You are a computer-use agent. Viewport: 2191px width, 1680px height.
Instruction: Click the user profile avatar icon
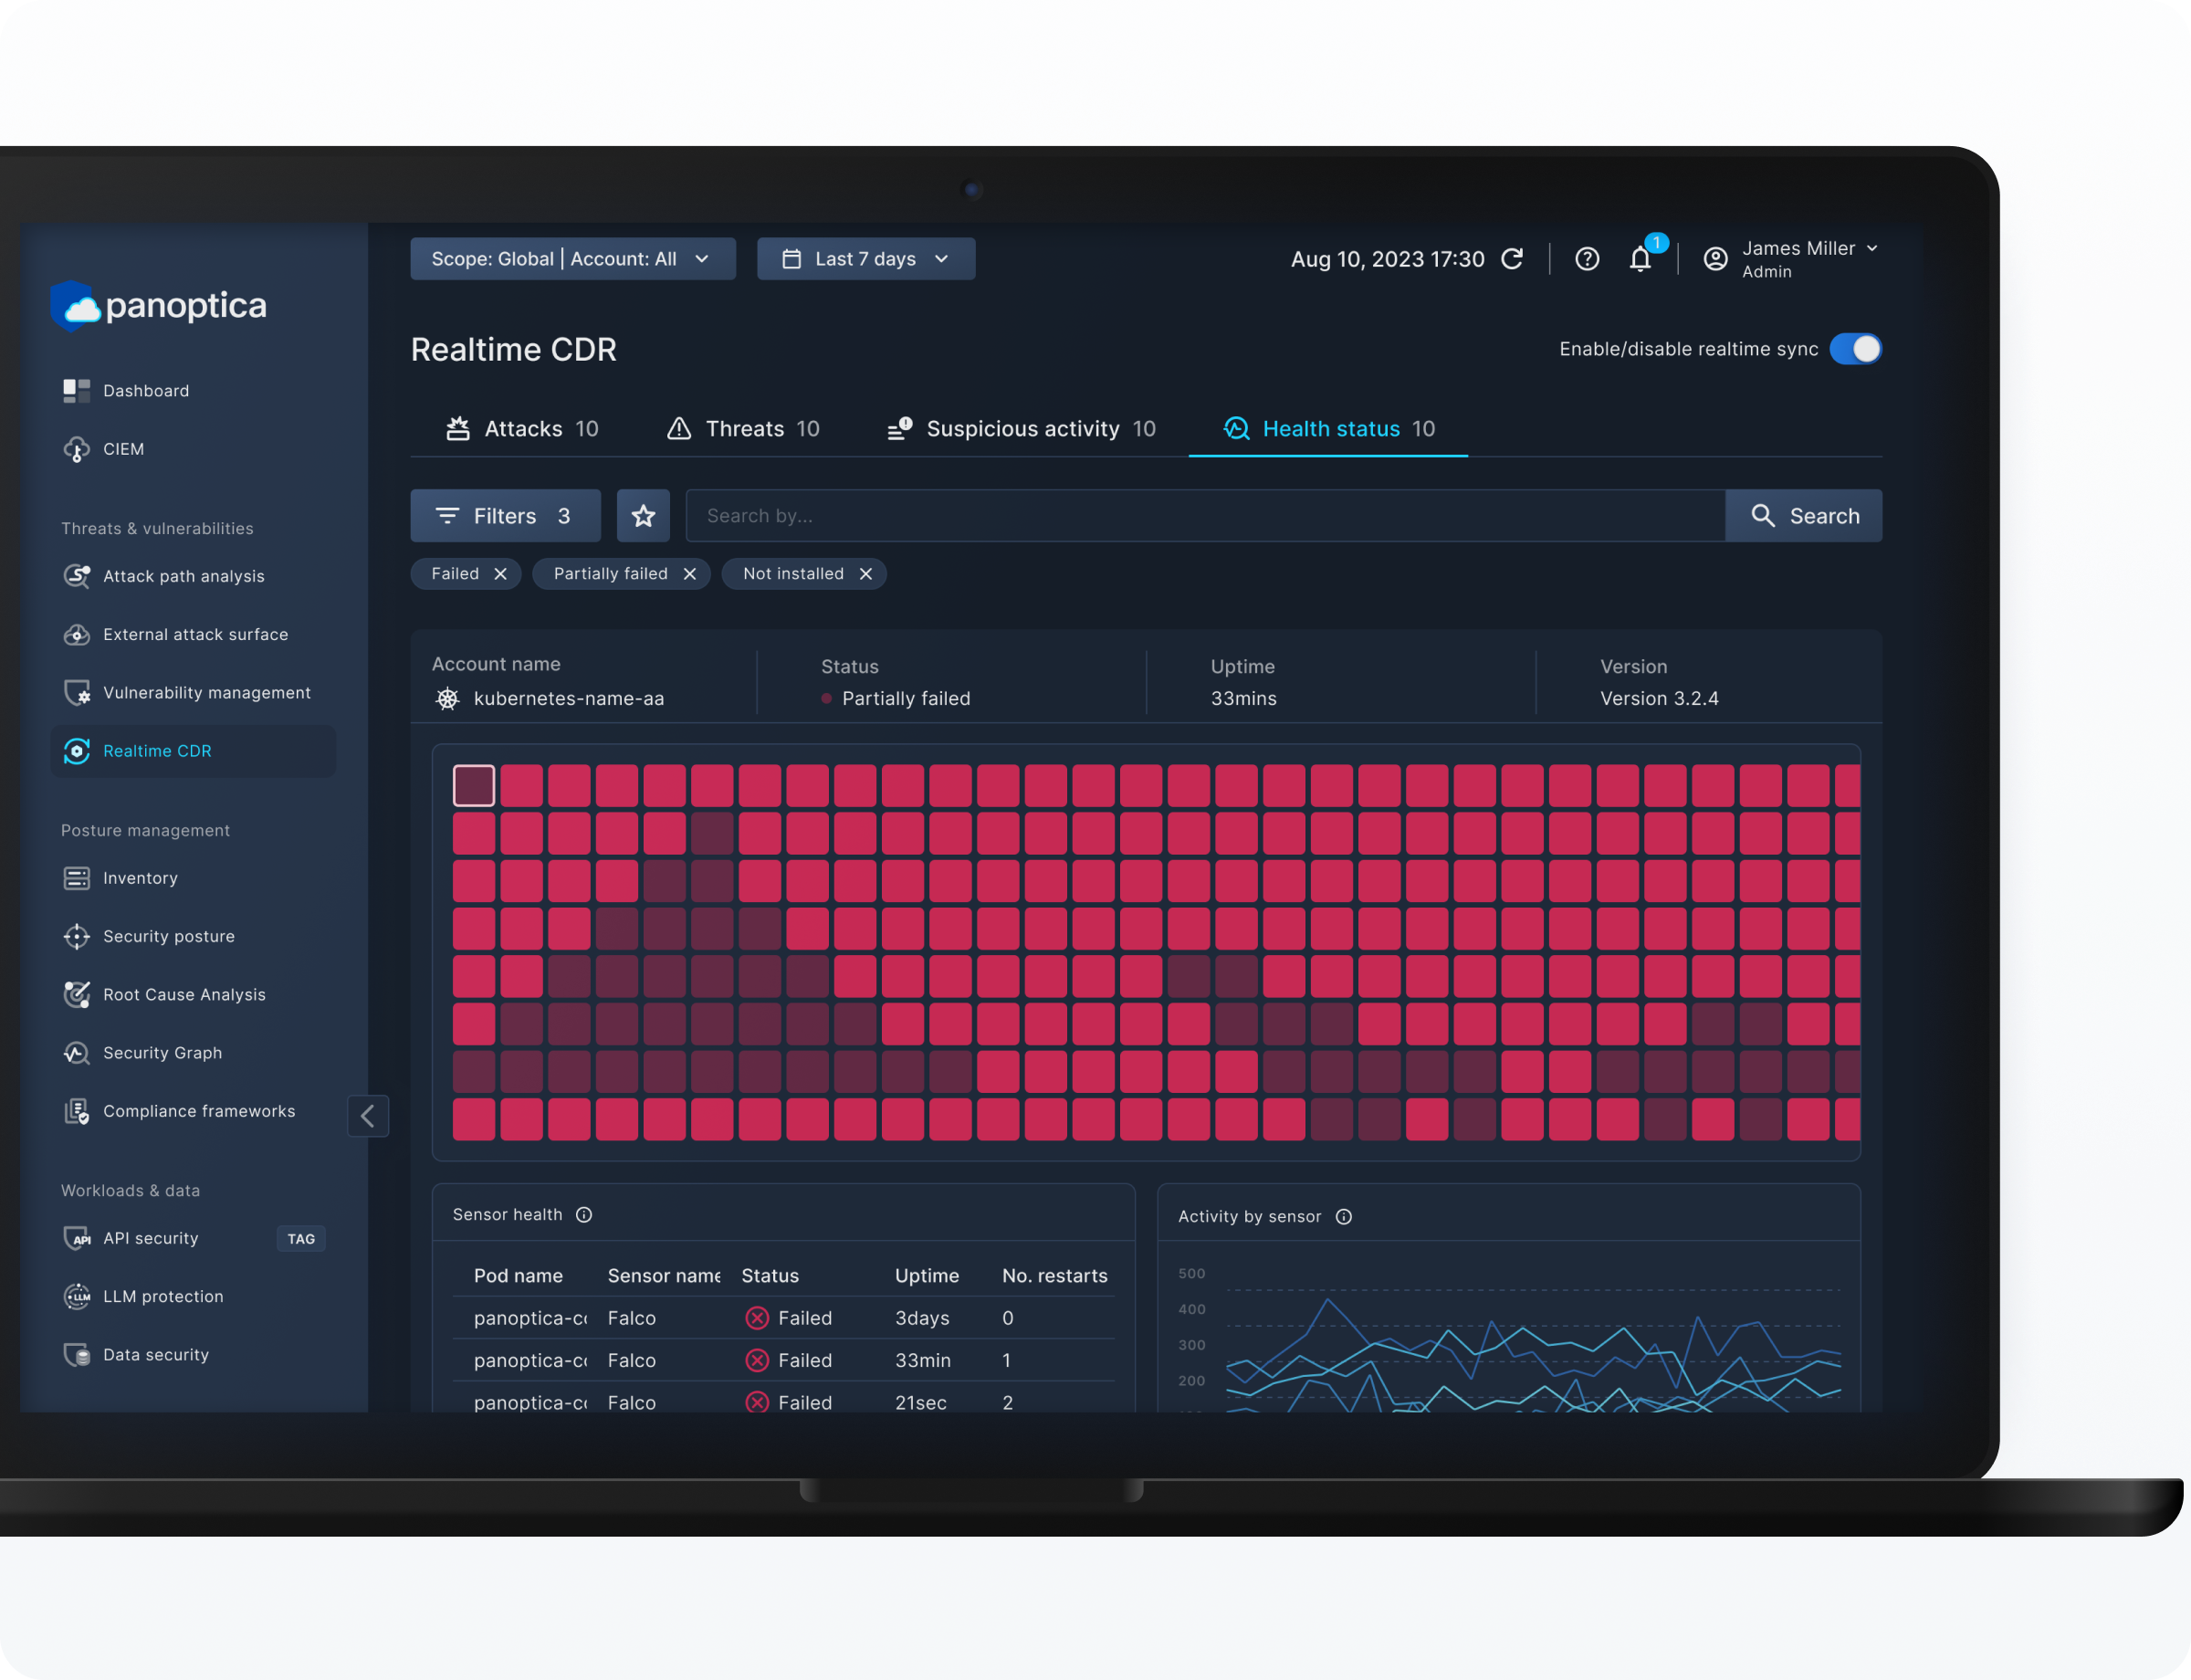pos(1715,259)
